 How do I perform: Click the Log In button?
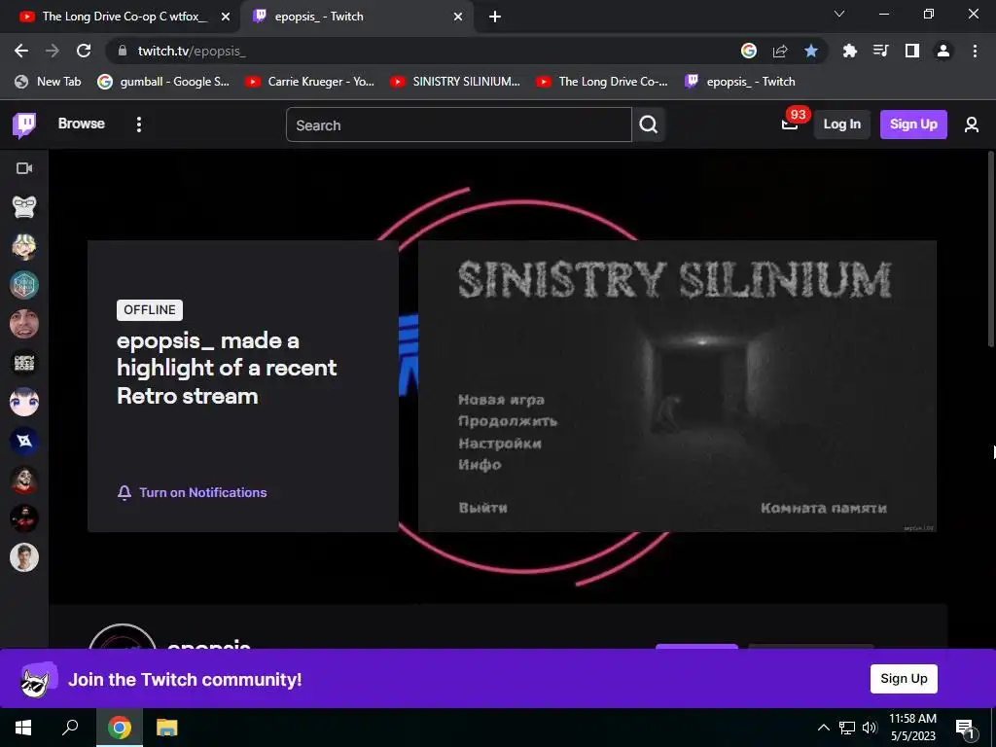pyautogui.click(x=841, y=124)
